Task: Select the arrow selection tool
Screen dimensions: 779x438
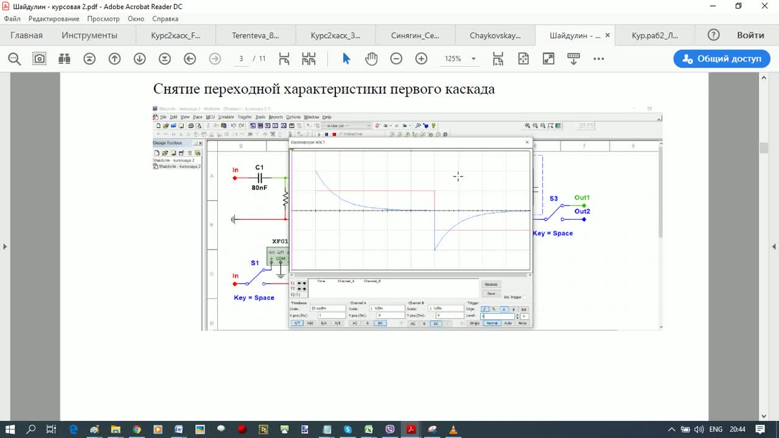Action: (x=346, y=59)
